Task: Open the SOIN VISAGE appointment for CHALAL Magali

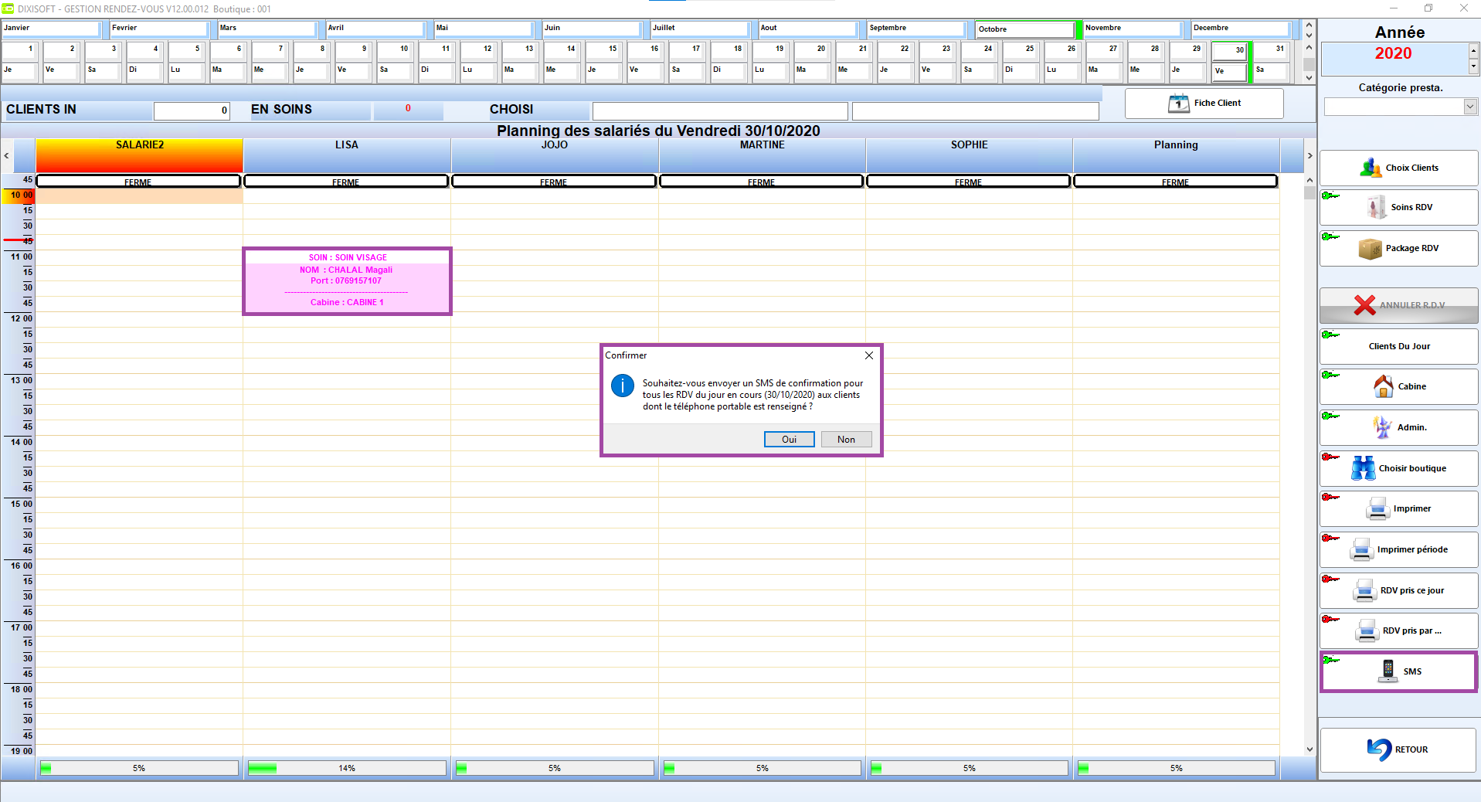Action: (347, 281)
